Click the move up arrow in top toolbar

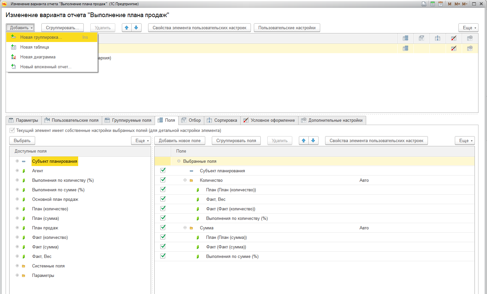pos(127,28)
